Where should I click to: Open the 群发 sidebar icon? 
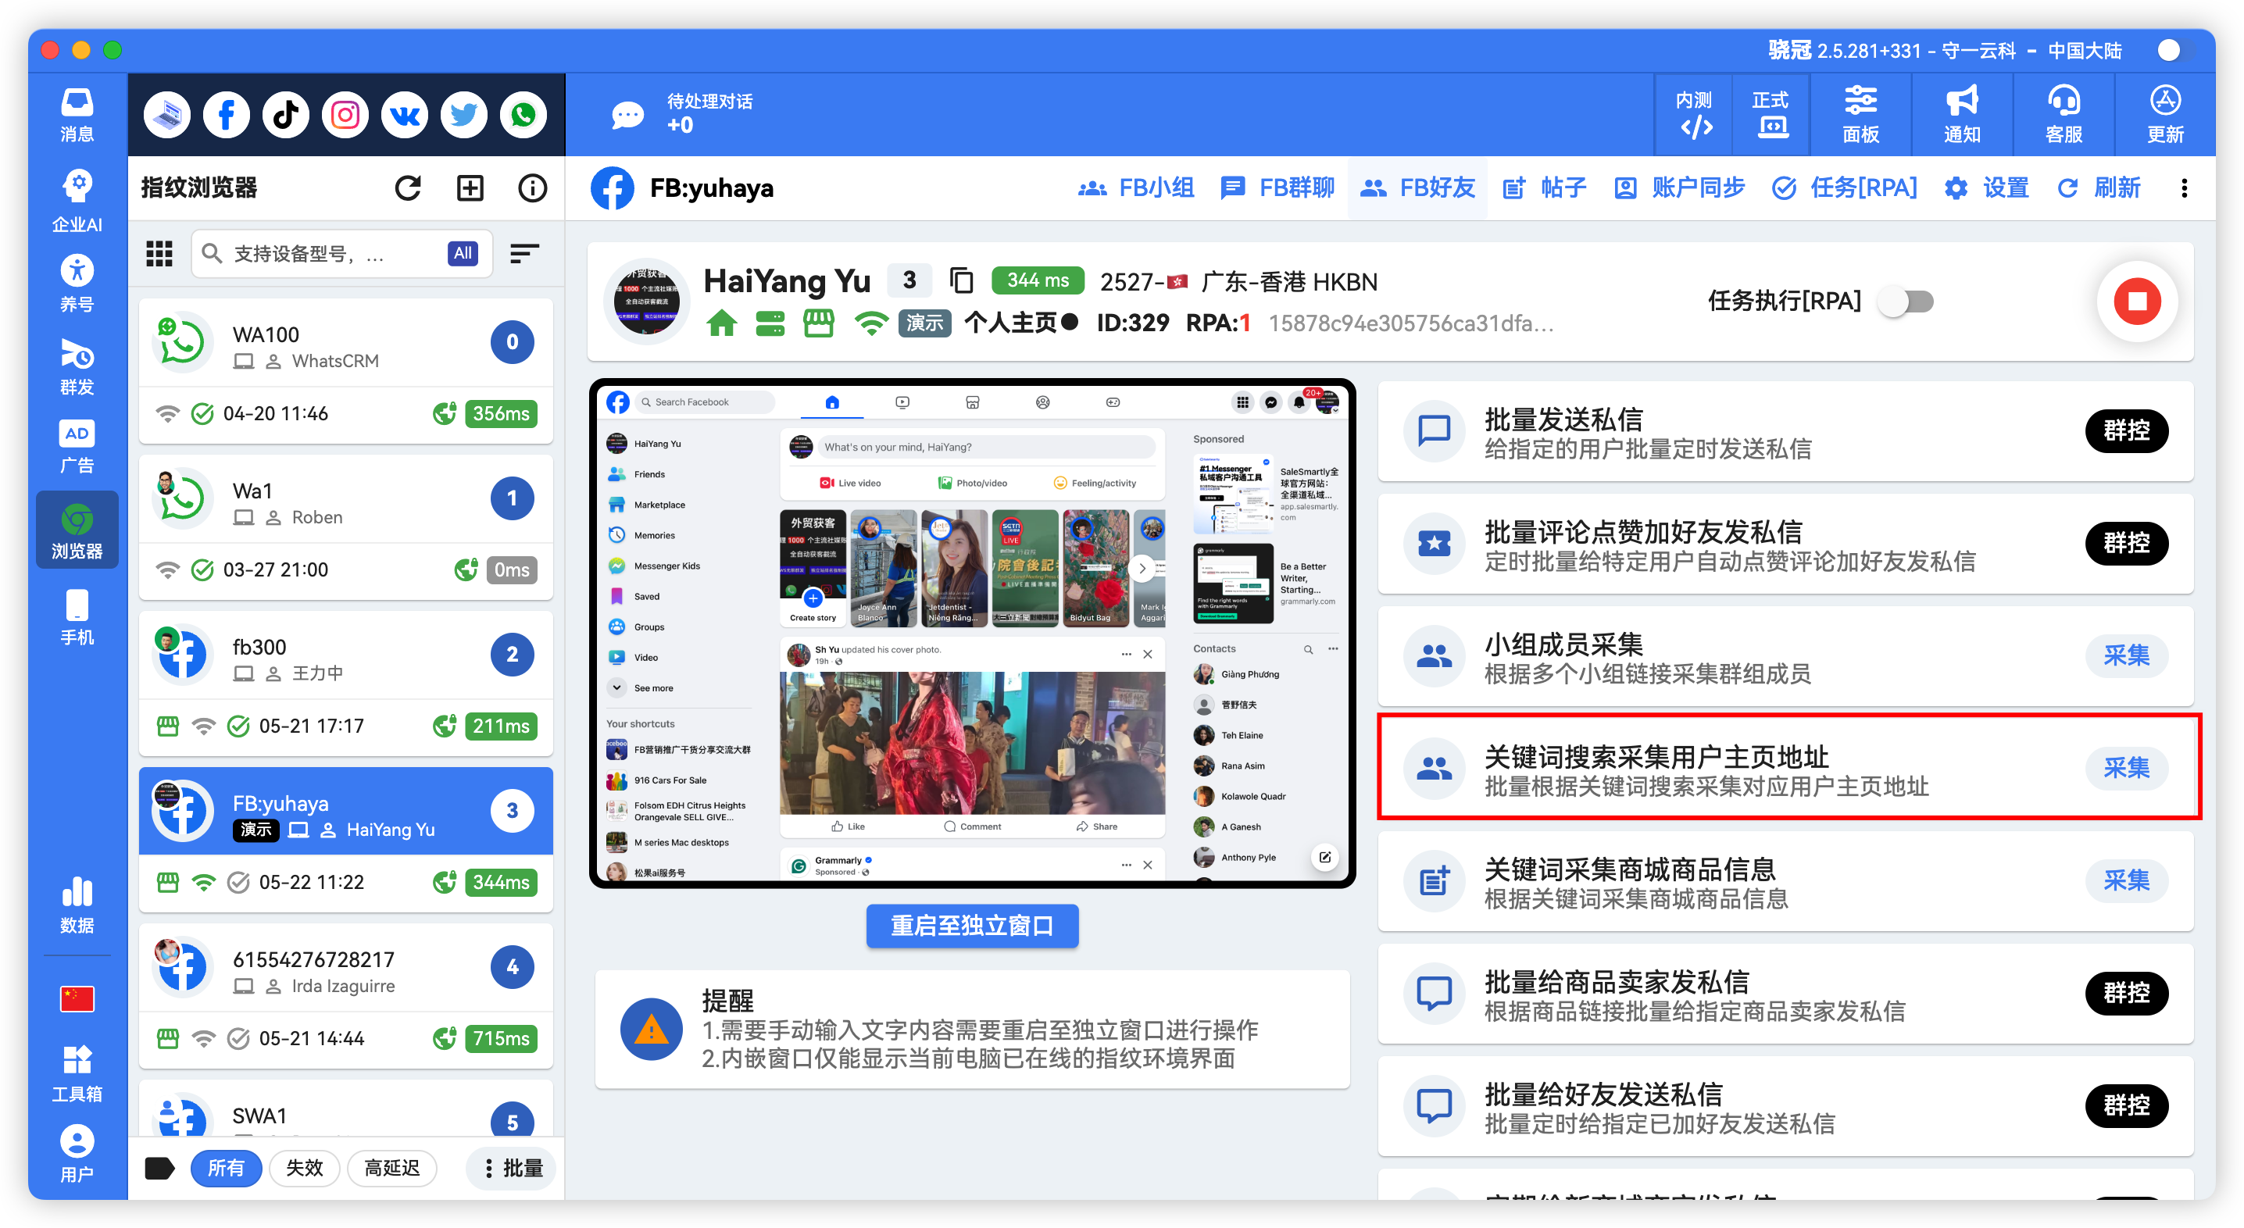click(x=77, y=366)
